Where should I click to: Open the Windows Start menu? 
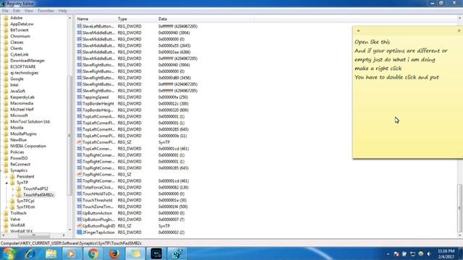pyautogui.click(x=9, y=253)
